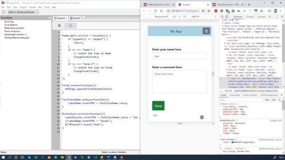The width and height of the screenshot is (285, 160).
Task: Go to Chrome home page
Action: pos(161,11)
